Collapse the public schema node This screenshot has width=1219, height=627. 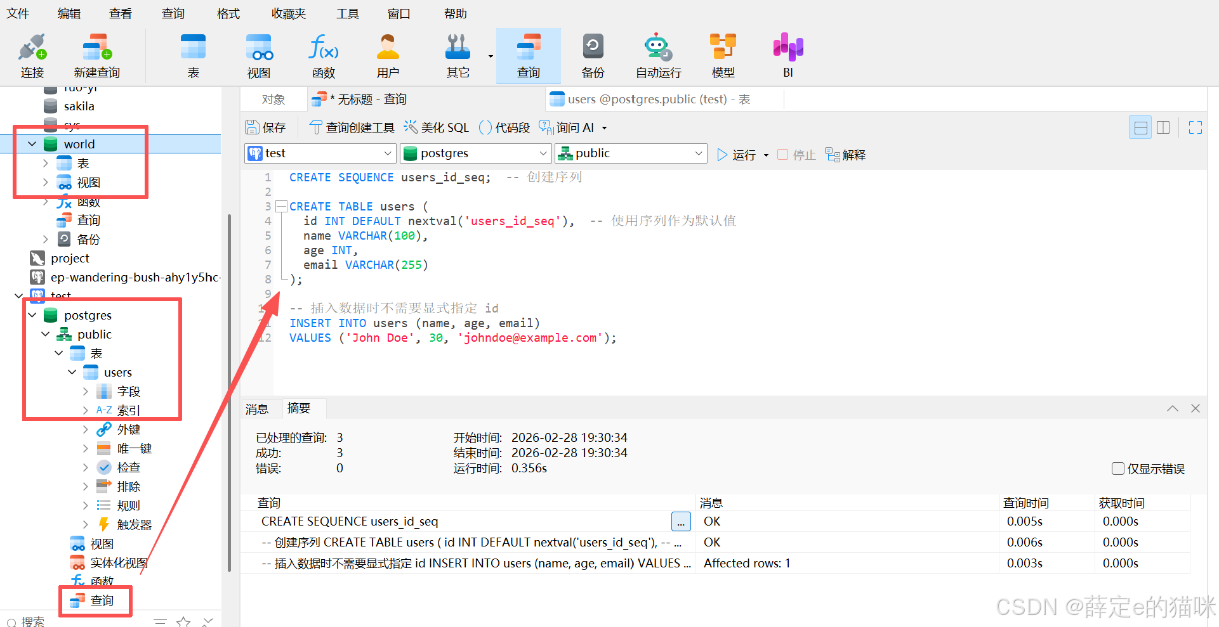[45, 334]
